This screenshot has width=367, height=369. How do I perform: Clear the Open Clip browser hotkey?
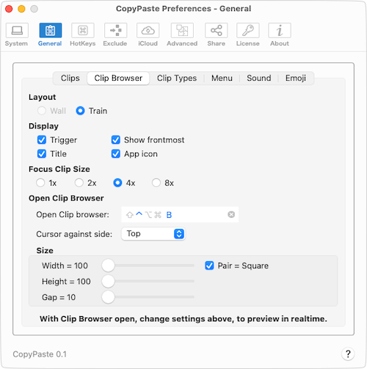coord(231,214)
